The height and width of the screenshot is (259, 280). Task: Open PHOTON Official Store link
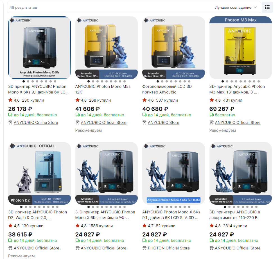(x=169, y=248)
